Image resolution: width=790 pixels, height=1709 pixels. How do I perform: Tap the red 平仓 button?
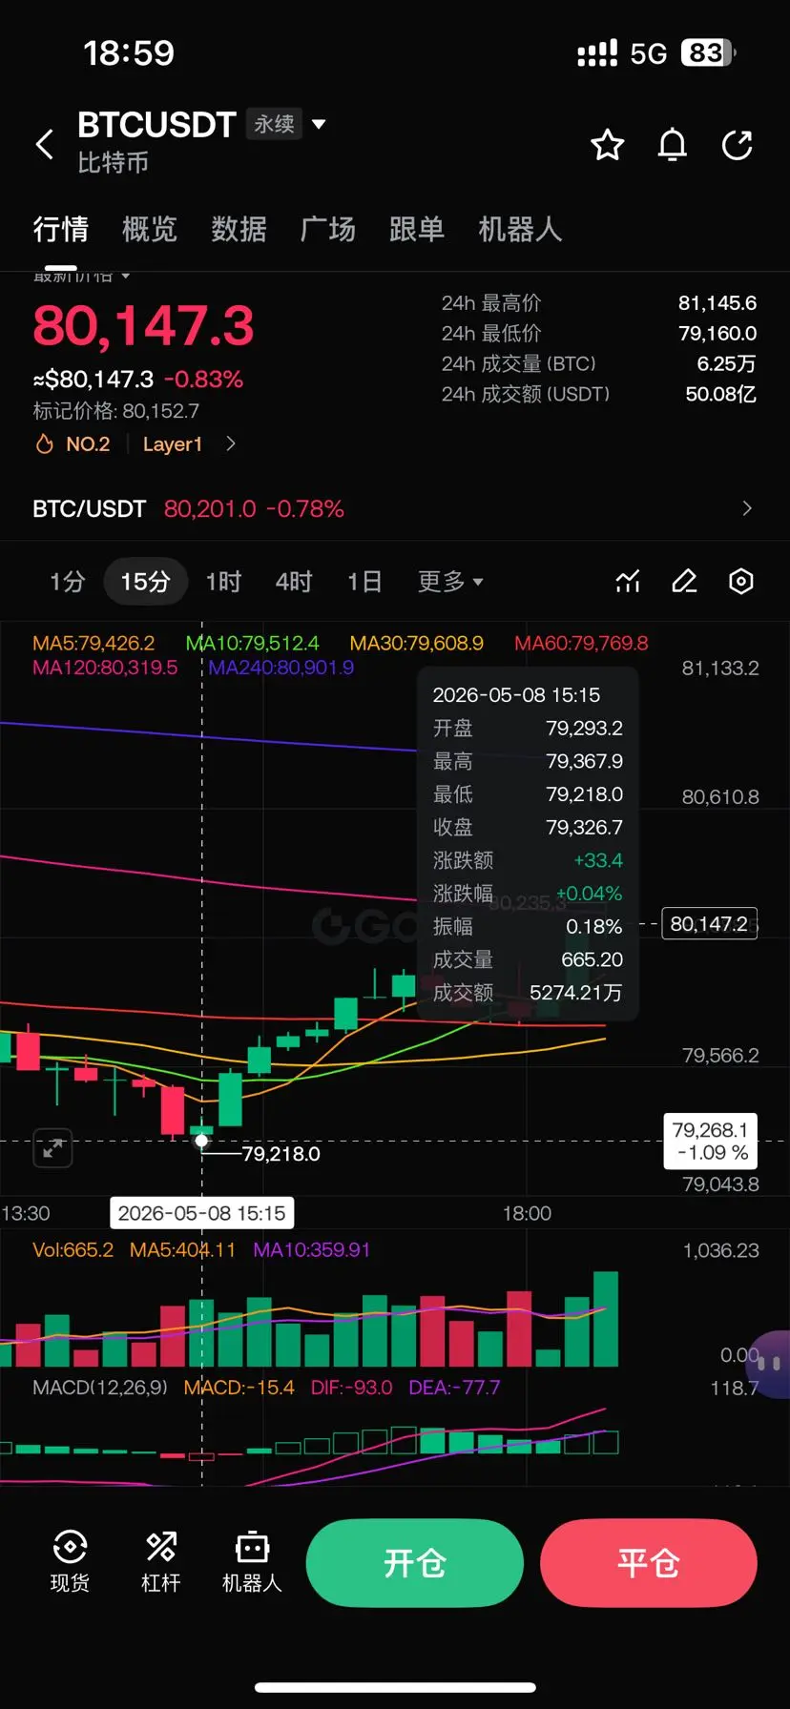649,1563
